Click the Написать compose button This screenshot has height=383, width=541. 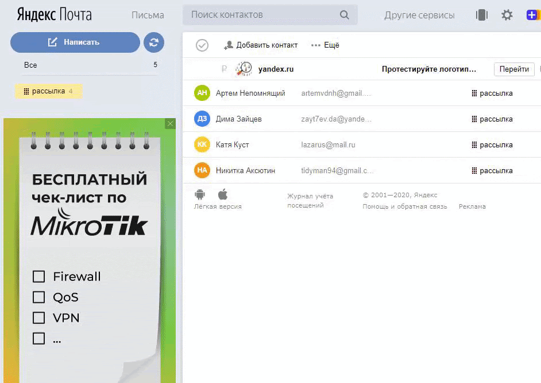tap(75, 42)
